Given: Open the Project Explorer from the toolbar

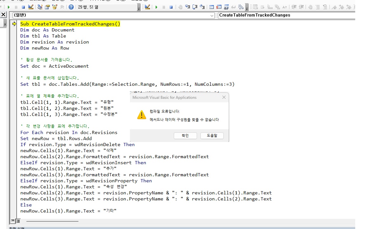Looking at the screenshot, I should pos(40,7).
